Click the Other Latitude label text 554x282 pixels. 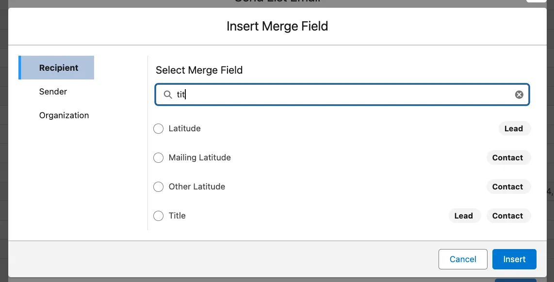click(x=197, y=187)
